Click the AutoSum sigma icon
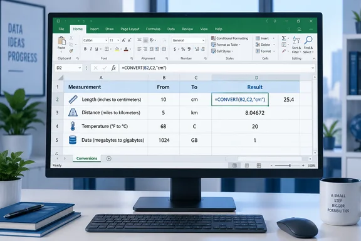361x241 pixels. (x=284, y=38)
